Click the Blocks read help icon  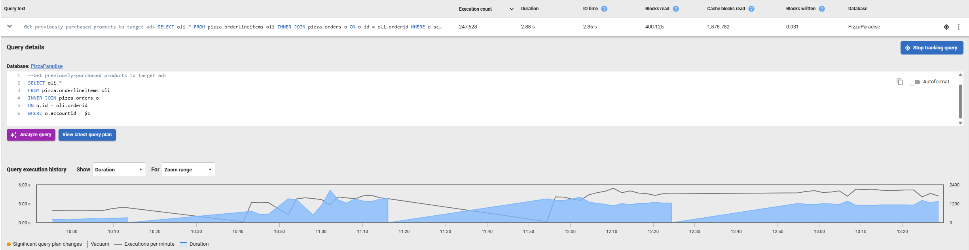(676, 9)
